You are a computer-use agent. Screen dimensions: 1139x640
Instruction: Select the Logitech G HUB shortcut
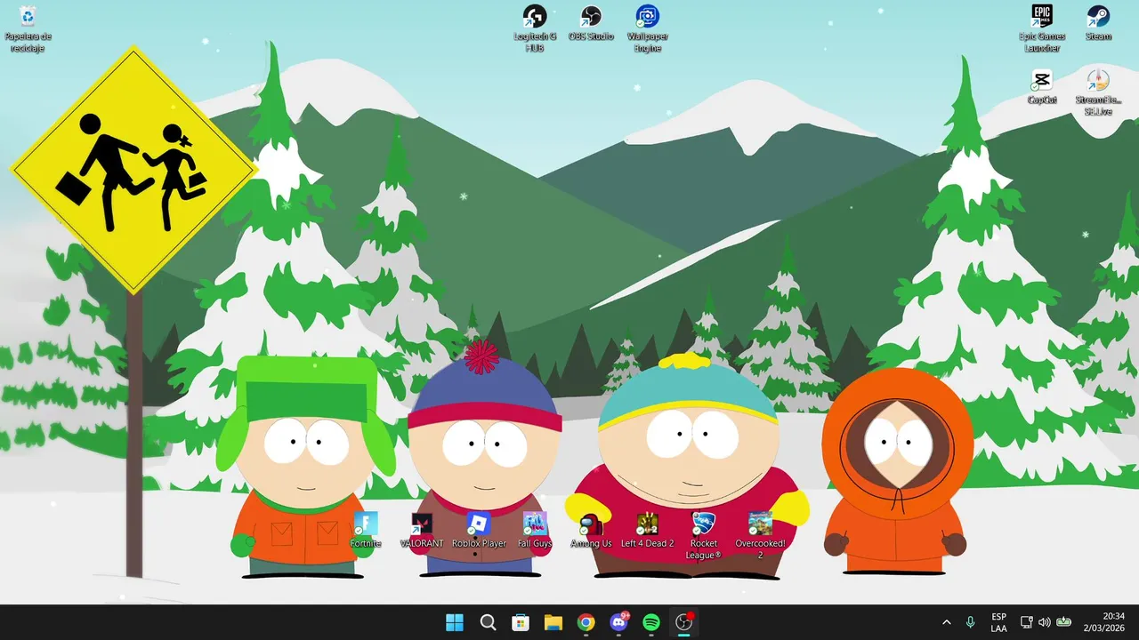[x=535, y=28]
